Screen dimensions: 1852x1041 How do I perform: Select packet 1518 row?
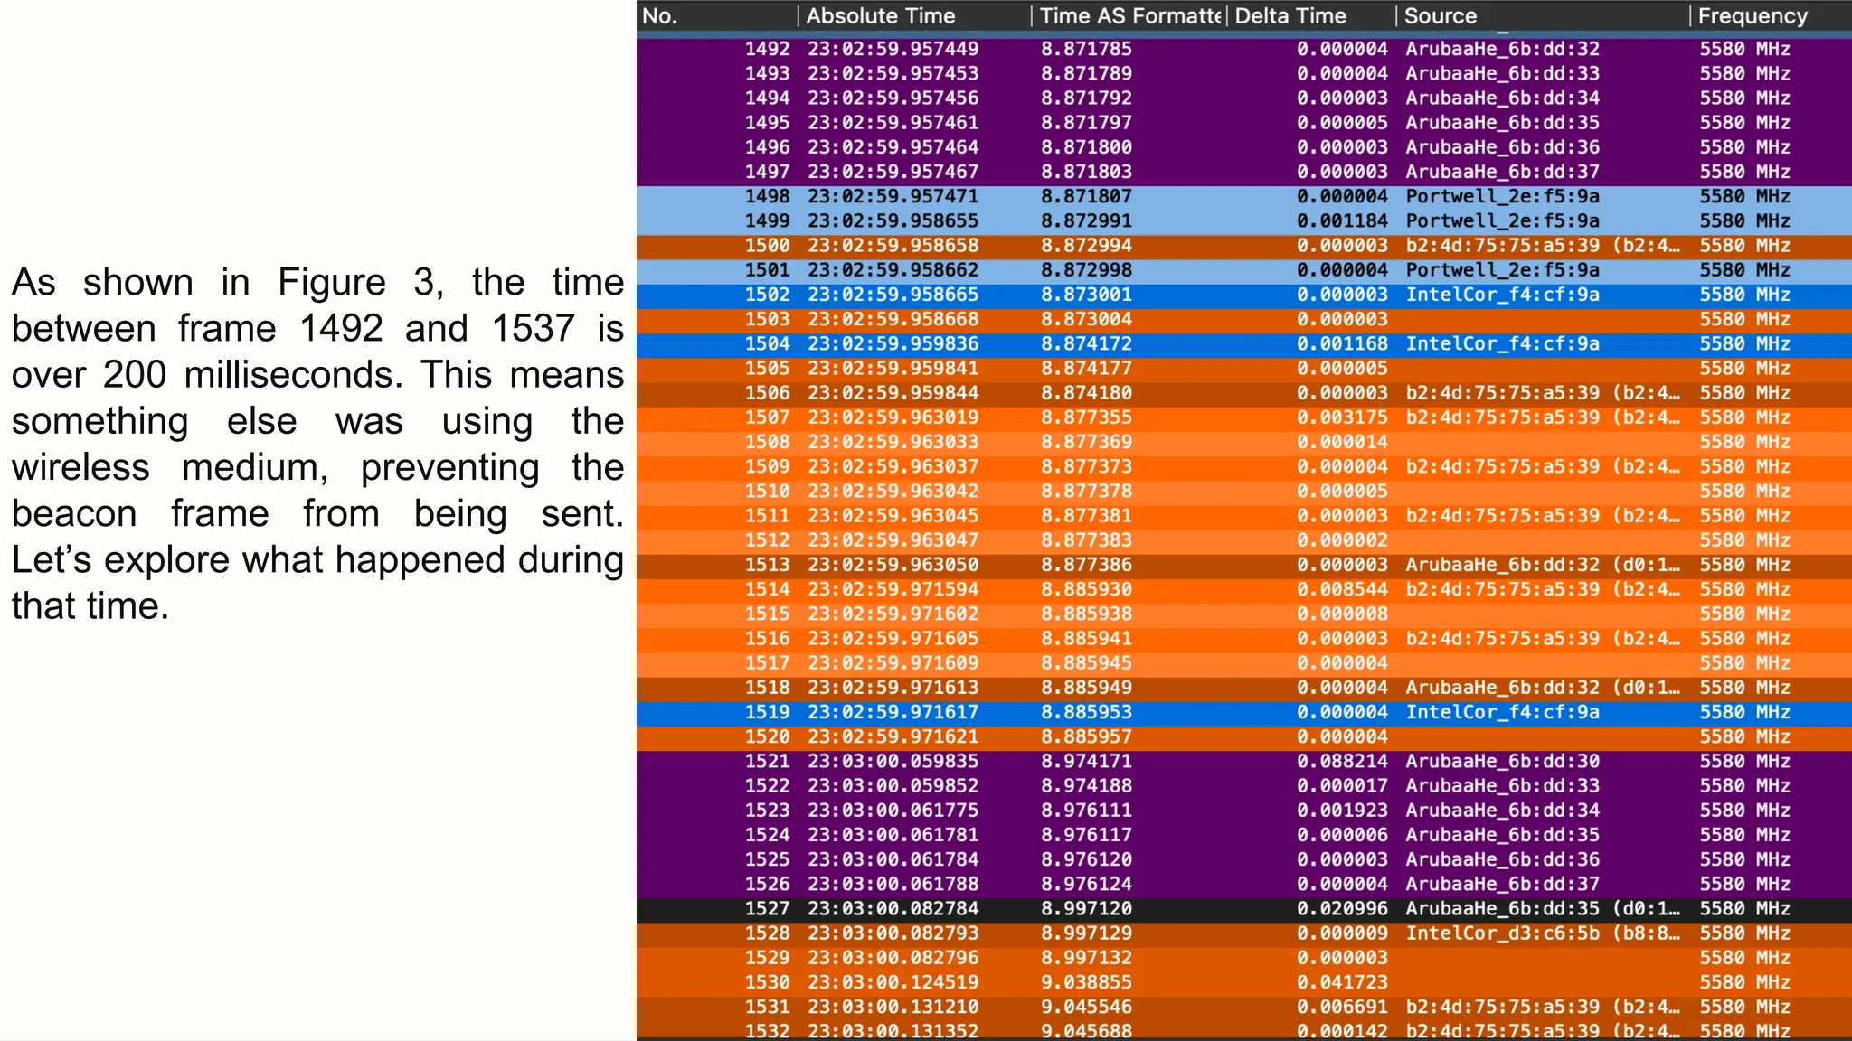[x=1244, y=688]
